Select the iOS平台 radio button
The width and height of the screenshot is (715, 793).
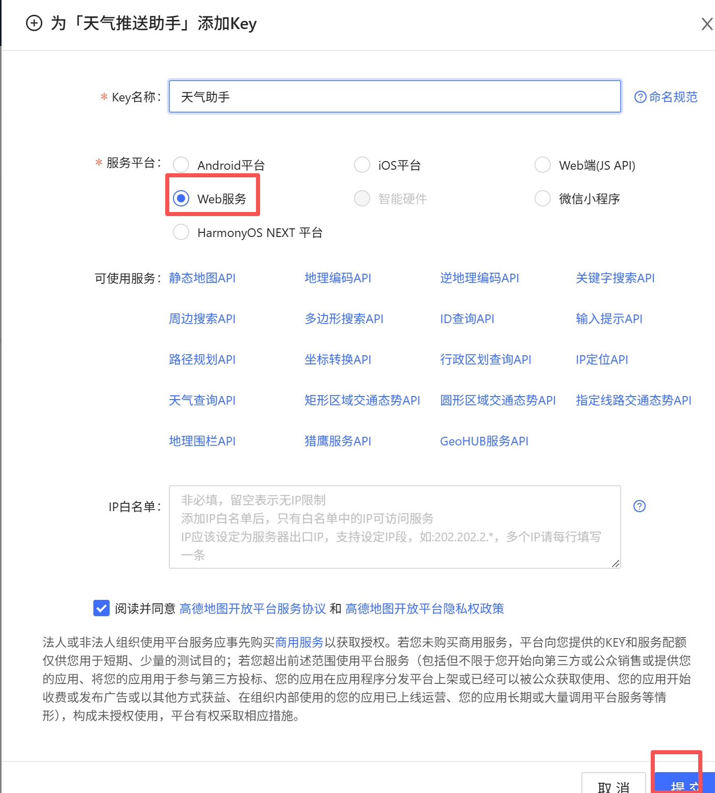click(362, 165)
